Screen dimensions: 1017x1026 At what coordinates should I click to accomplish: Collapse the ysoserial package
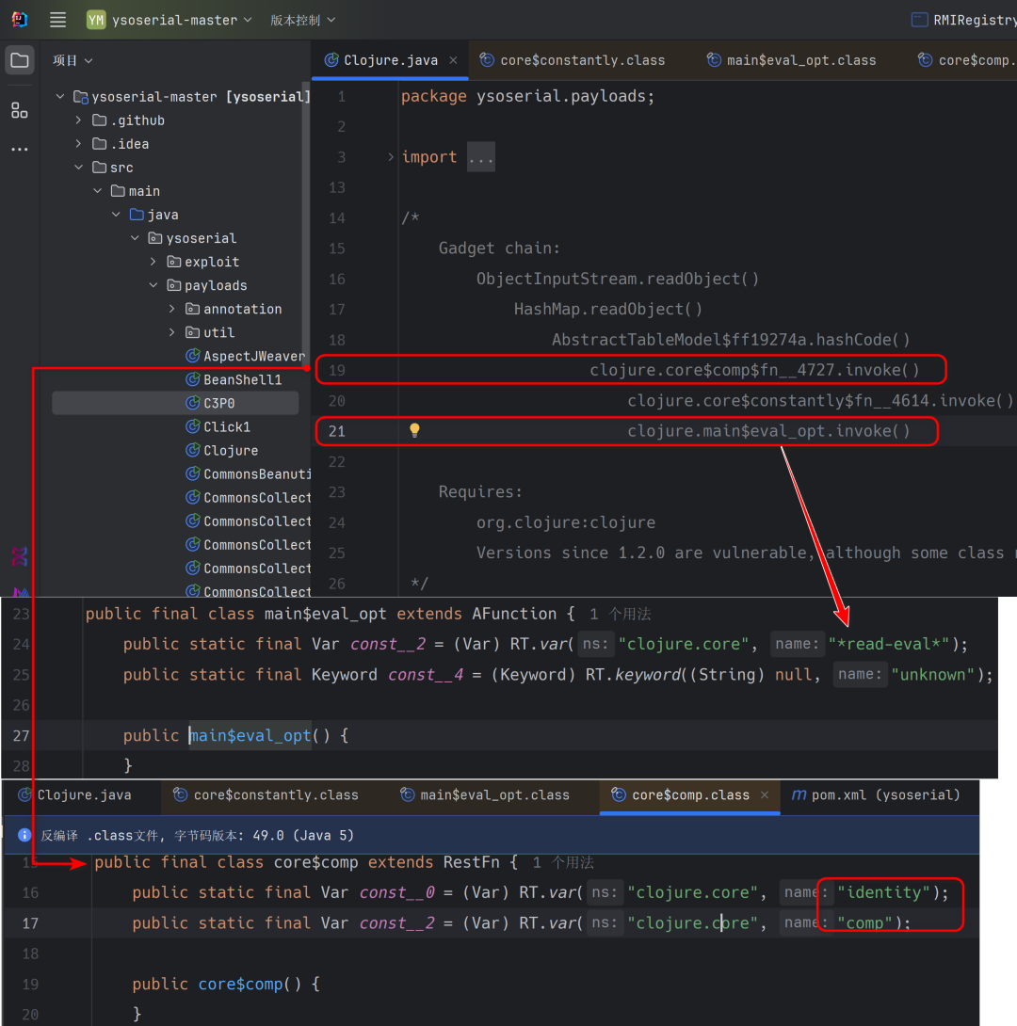coord(135,238)
